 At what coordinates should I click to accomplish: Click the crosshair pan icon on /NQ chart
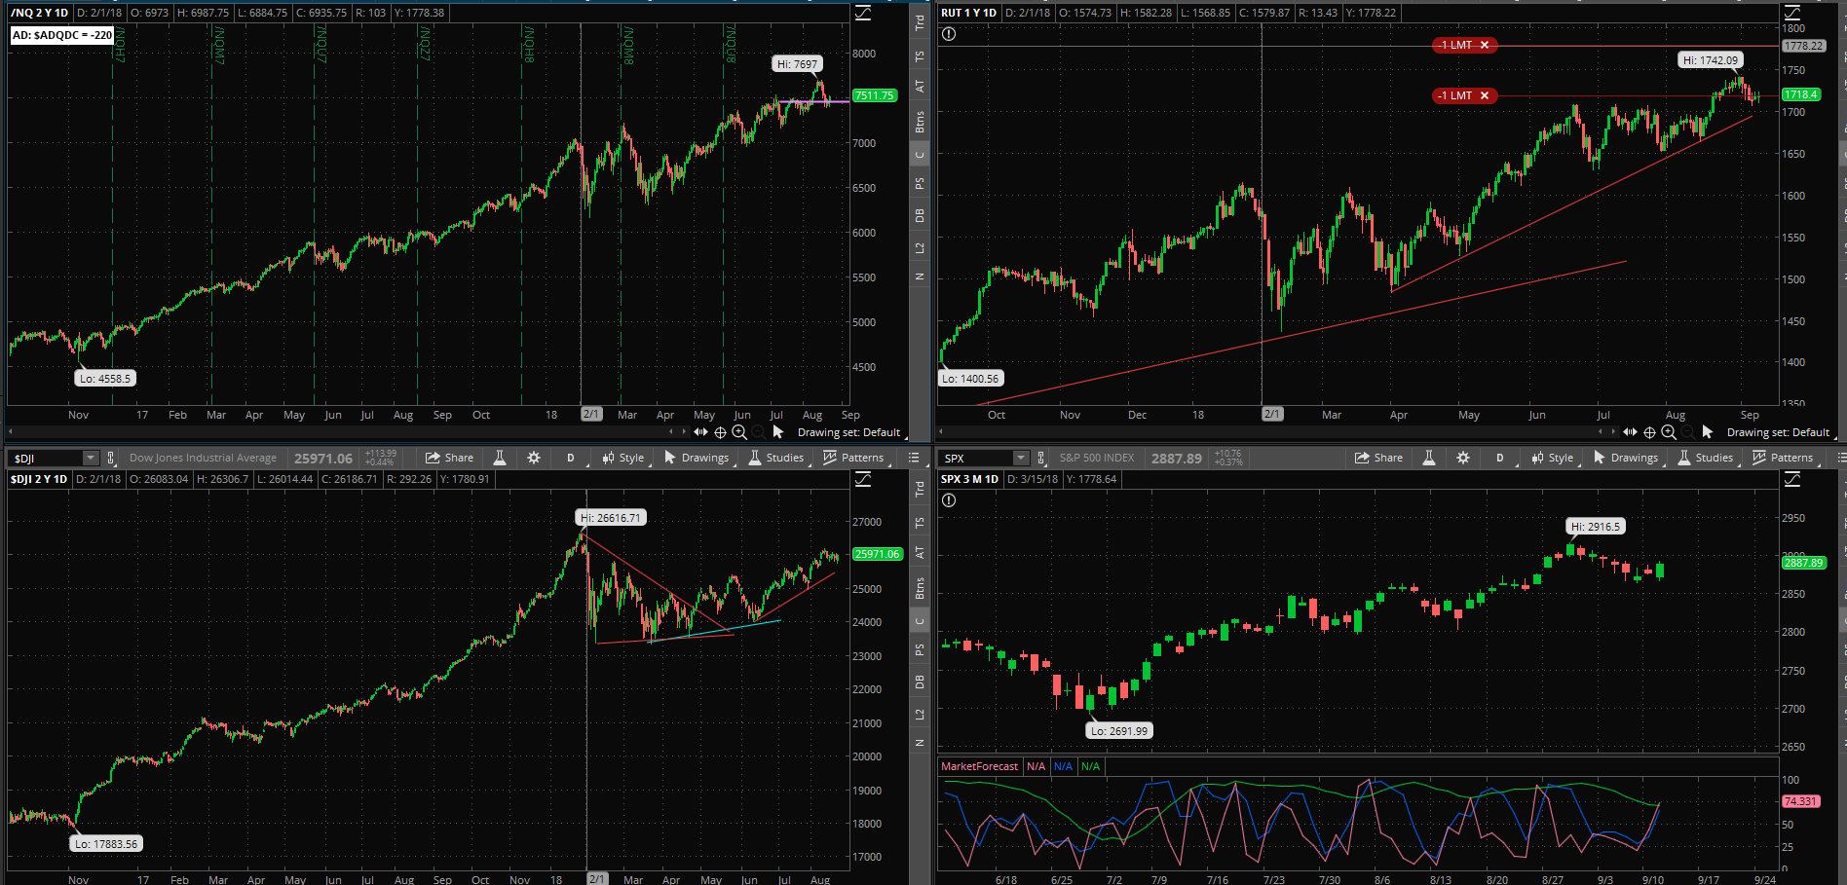click(x=721, y=432)
